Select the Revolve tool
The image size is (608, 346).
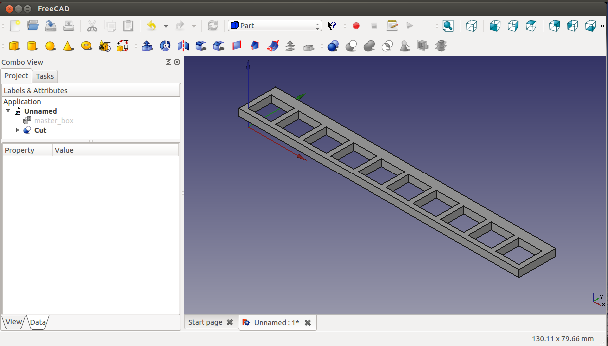click(x=165, y=46)
